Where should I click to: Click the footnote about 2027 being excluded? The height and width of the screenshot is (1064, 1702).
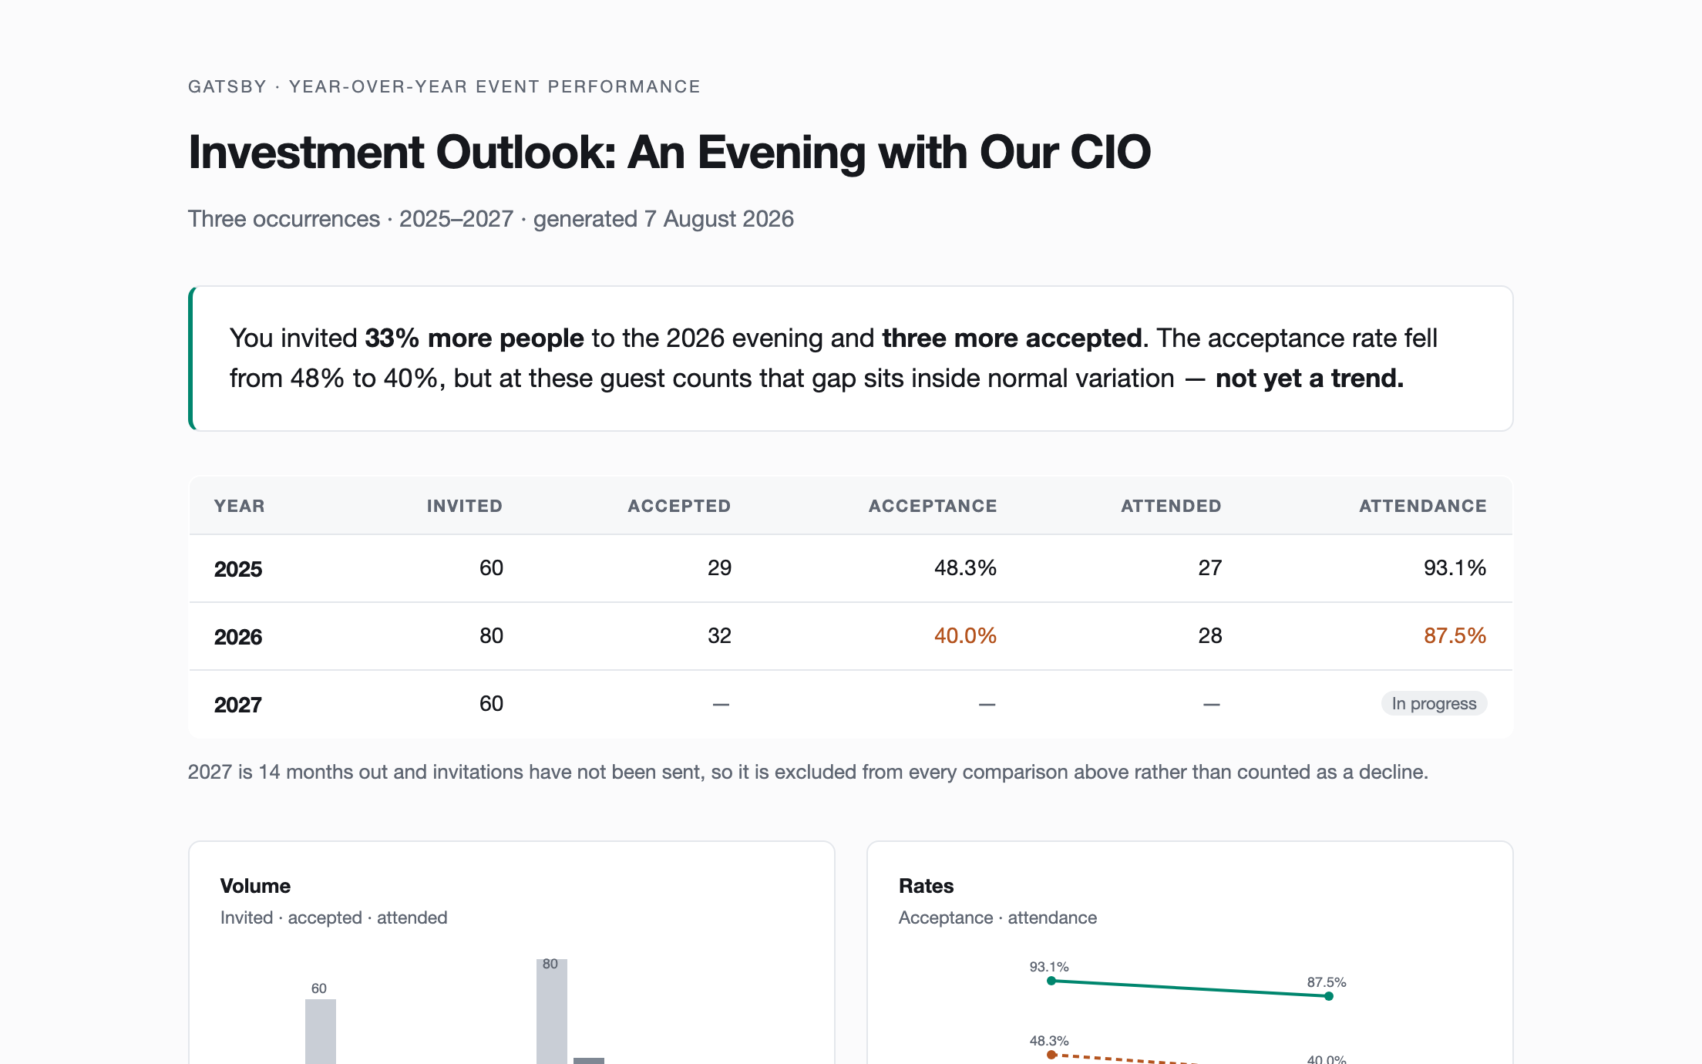click(x=808, y=772)
